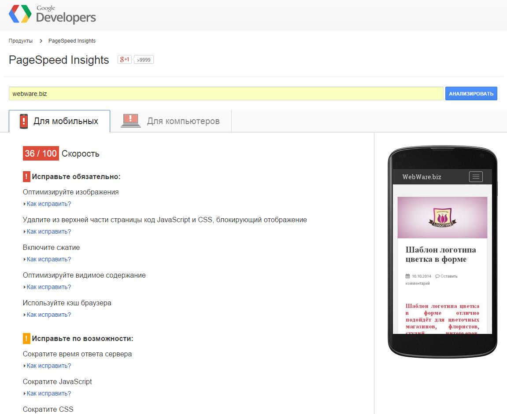Click the red mobile phone warning icon
Viewport: 507px width, 414px height.
pos(24,121)
